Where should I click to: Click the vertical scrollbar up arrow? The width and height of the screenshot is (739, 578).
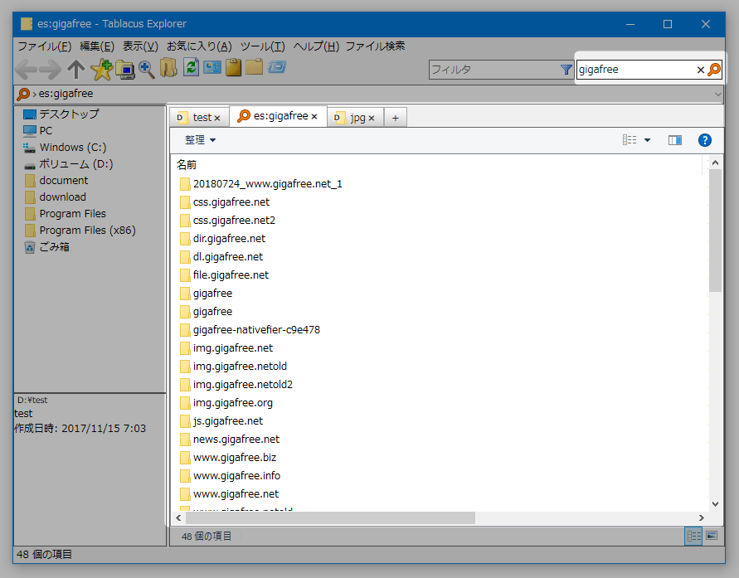point(715,163)
